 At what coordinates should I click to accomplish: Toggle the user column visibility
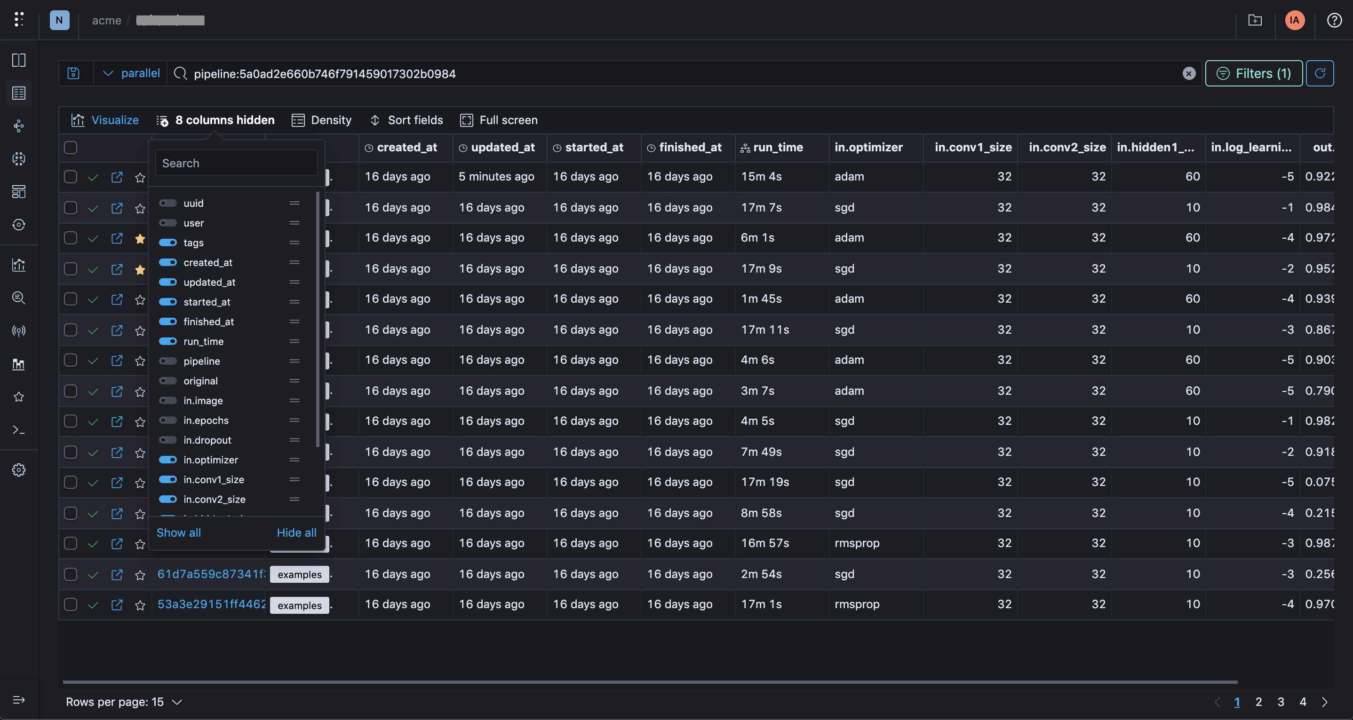point(168,223)
